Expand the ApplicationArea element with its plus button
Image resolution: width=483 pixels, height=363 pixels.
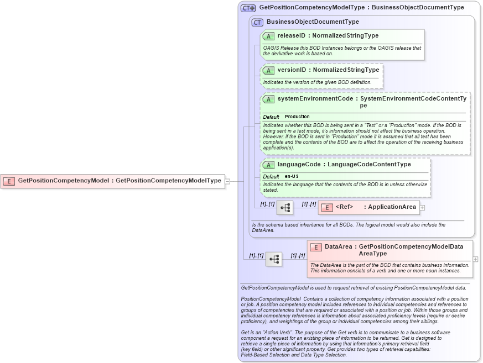point(422,207)
